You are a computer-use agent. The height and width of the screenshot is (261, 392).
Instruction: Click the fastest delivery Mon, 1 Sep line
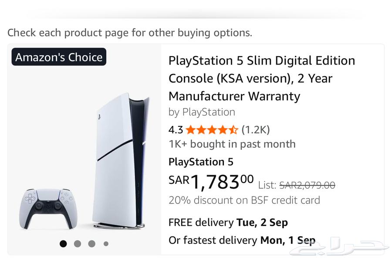coord(242,240)
